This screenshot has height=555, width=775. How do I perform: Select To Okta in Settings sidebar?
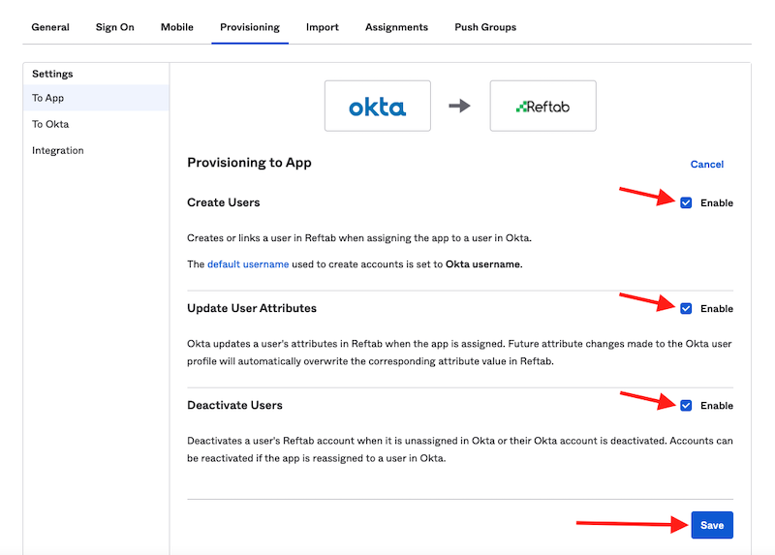[96, 124]
